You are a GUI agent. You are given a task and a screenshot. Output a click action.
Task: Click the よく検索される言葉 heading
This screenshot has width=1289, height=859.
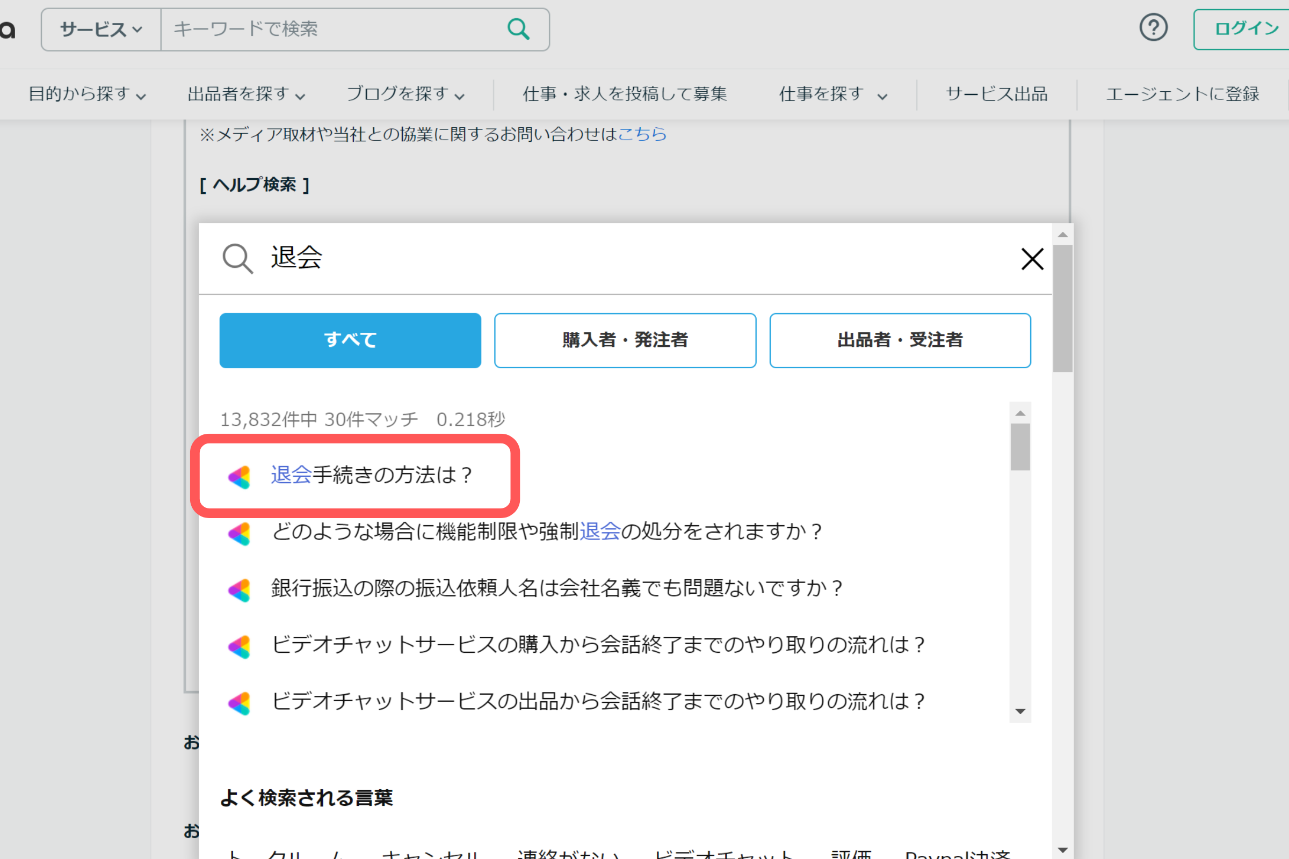coord(306,798)
